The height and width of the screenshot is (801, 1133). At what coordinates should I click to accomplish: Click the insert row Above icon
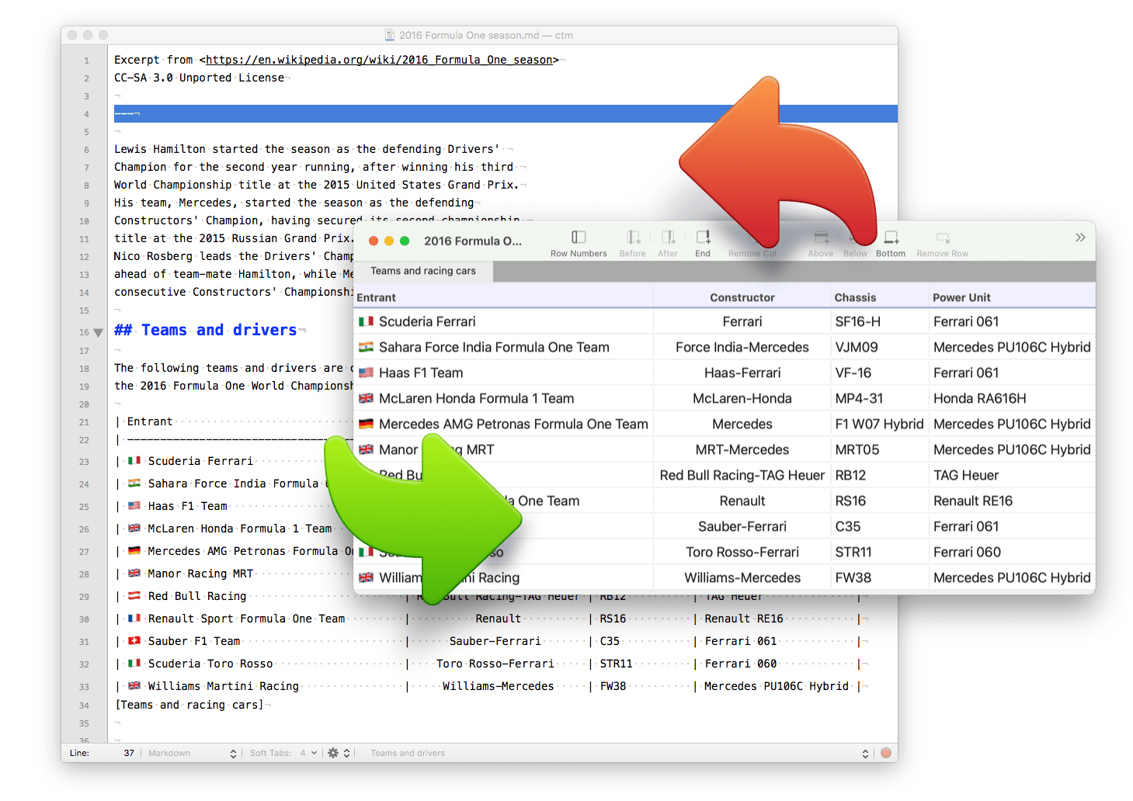click(x=821, y=238)
